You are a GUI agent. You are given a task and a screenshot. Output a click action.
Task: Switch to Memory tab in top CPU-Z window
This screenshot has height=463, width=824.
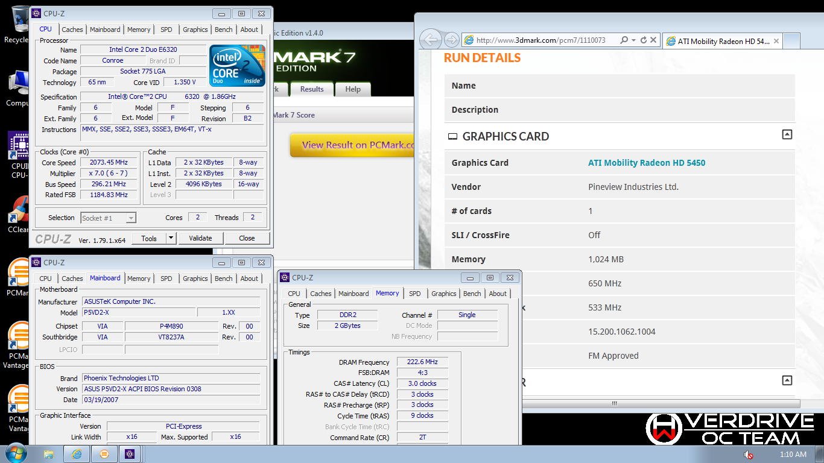[x=139, y=30]
